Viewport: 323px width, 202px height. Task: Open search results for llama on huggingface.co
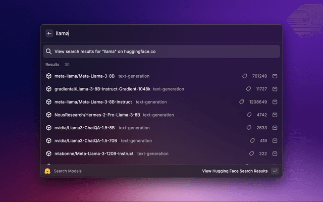[161, 52]
